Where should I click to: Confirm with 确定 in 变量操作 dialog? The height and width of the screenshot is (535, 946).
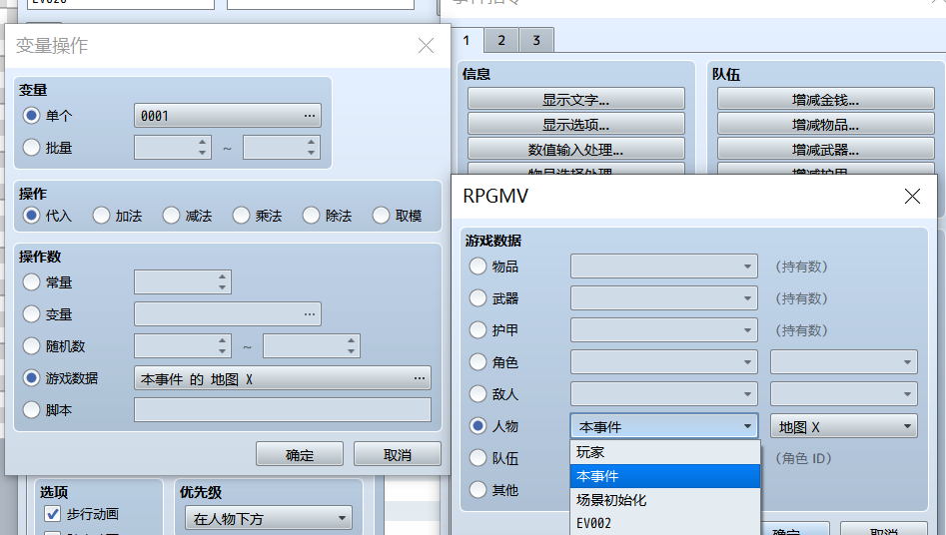click(300, 454)
